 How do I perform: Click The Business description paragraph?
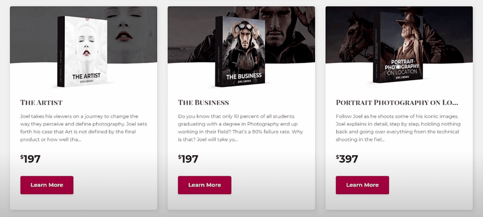click(240, 128)
